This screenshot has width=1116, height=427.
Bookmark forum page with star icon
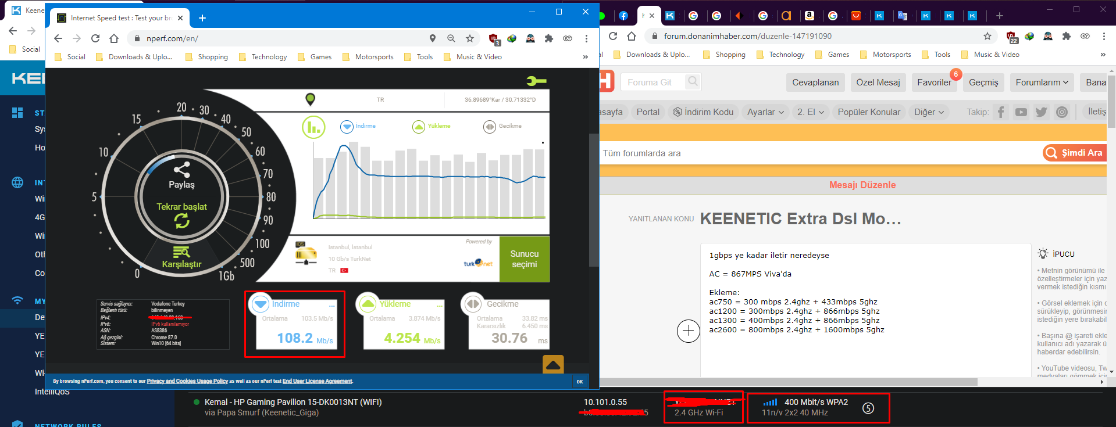tap(987, 36)
